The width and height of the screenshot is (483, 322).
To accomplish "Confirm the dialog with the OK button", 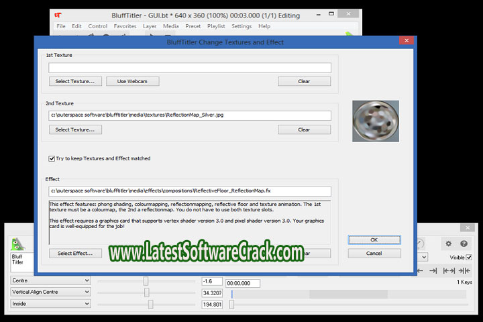I will tap(374, 239).
